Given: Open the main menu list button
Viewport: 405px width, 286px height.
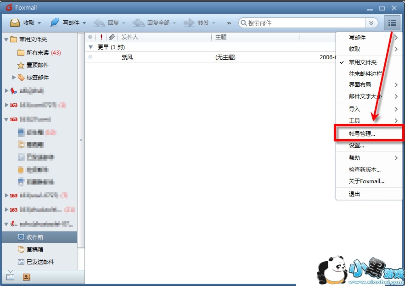Looking at the screenshot, I should pyautogui.click(x=392, y=22).
